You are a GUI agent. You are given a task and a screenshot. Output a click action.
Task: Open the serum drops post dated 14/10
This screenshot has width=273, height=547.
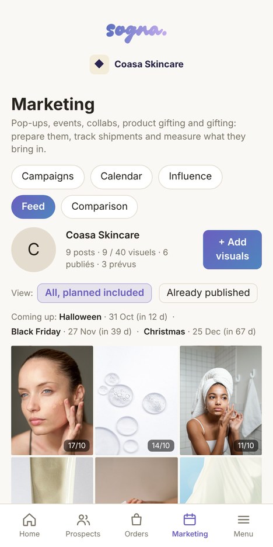(x=136, y=400)
